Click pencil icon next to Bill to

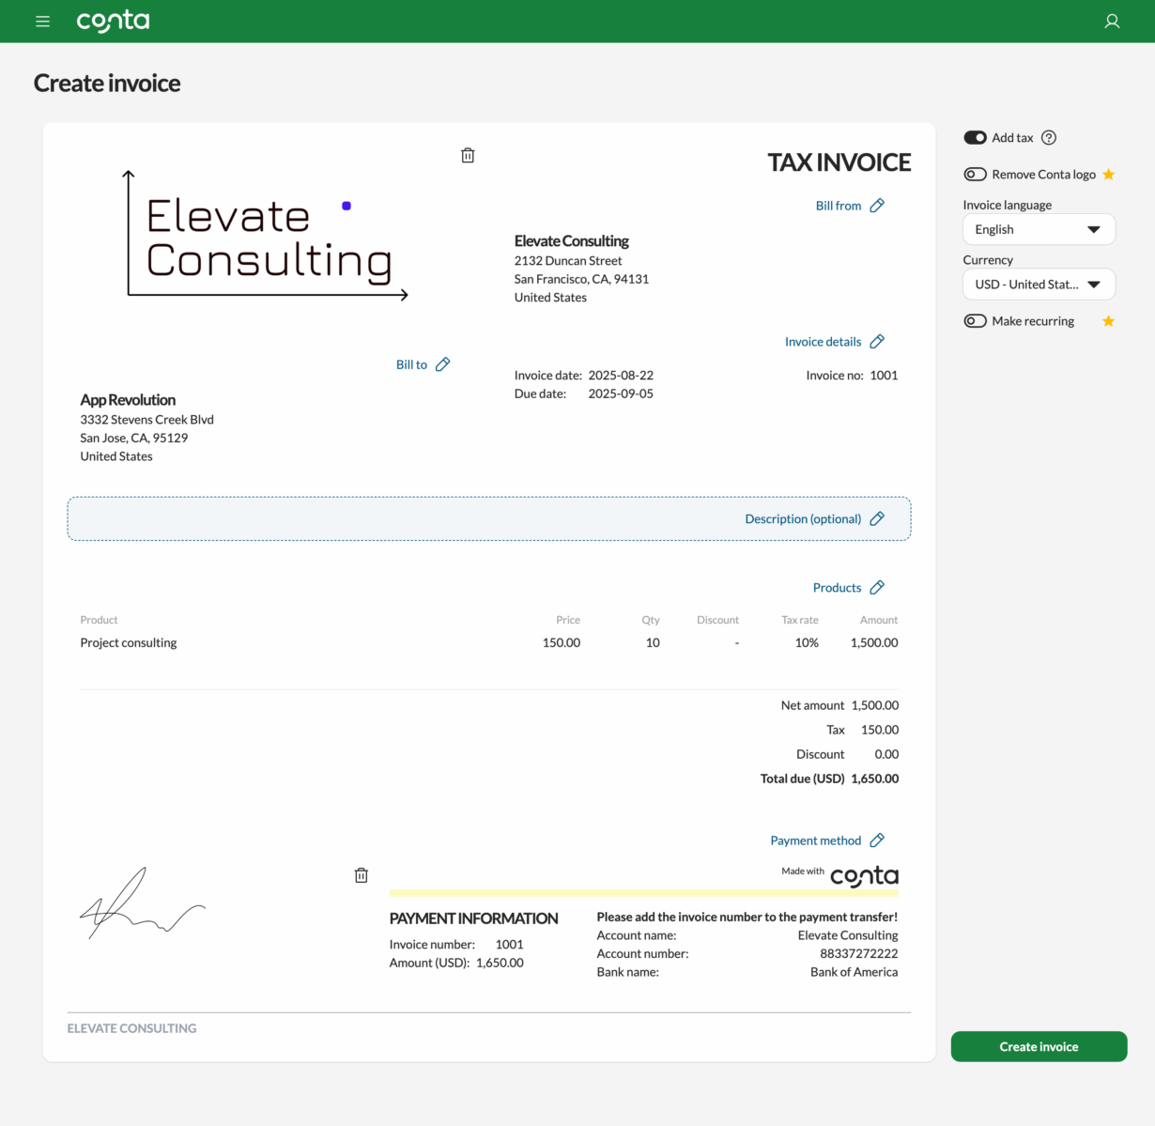pos(443,364)
